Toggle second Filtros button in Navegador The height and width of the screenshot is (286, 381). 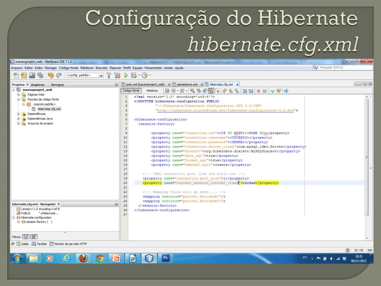[x=34, y=236]
